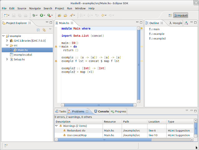Click the Next Annotation toolbar icon
Image resolution: width=199 pixels, height=150 pixels.
pyautogui.click(x=81, y=15)
